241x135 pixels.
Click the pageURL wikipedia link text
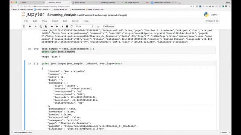(100, 126)
